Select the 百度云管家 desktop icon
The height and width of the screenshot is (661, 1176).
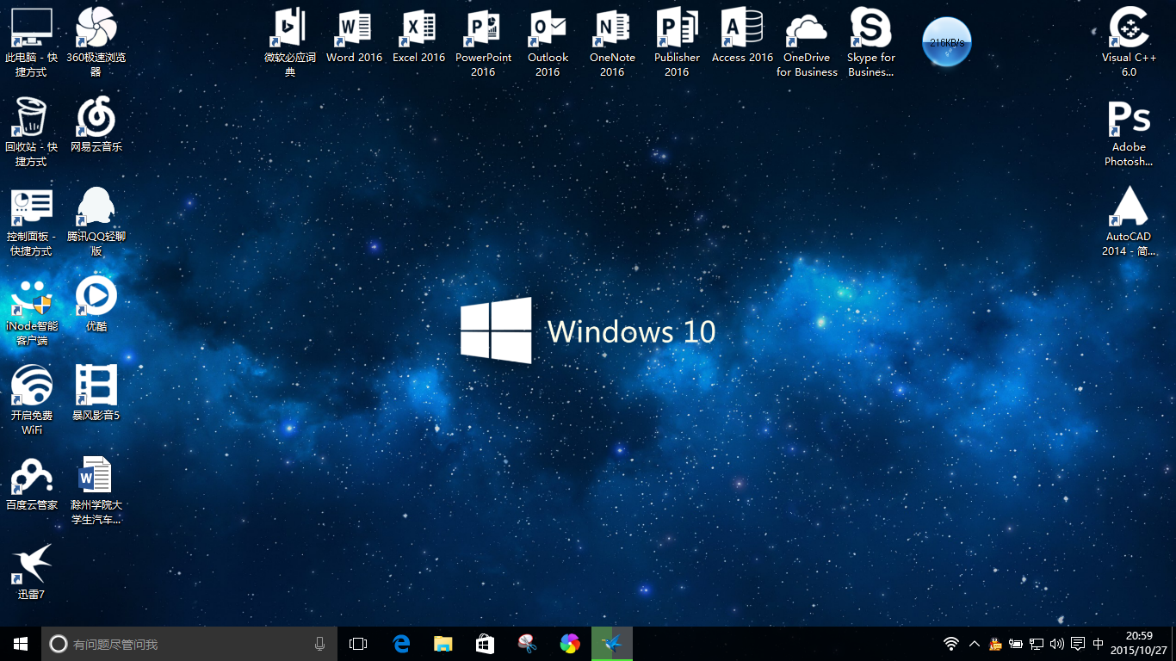pyautogui.click(x=32, y=484)
